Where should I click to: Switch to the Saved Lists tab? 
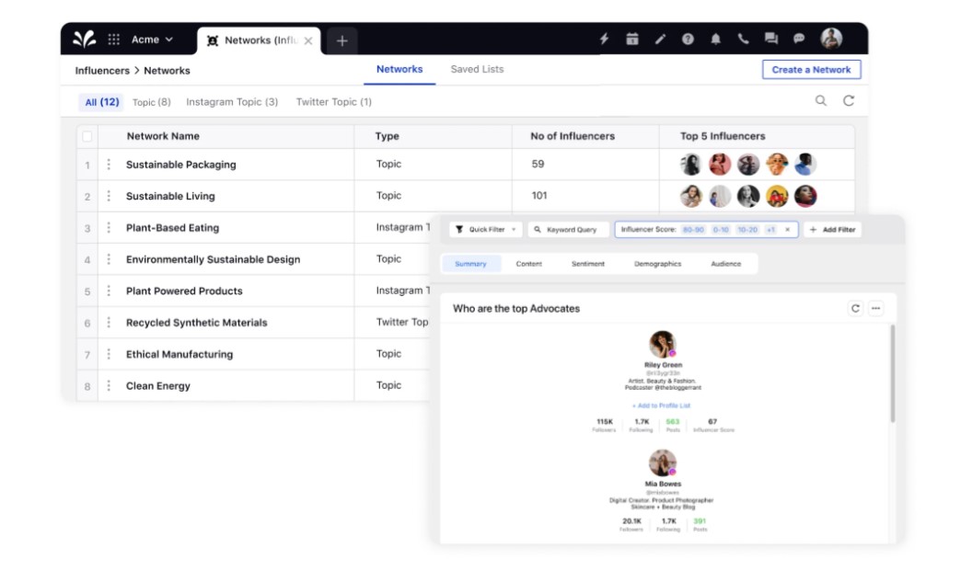point(477,70)
